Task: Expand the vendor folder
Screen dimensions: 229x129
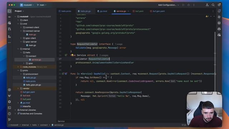Action: pyautogui.click(x=18, y=89)
